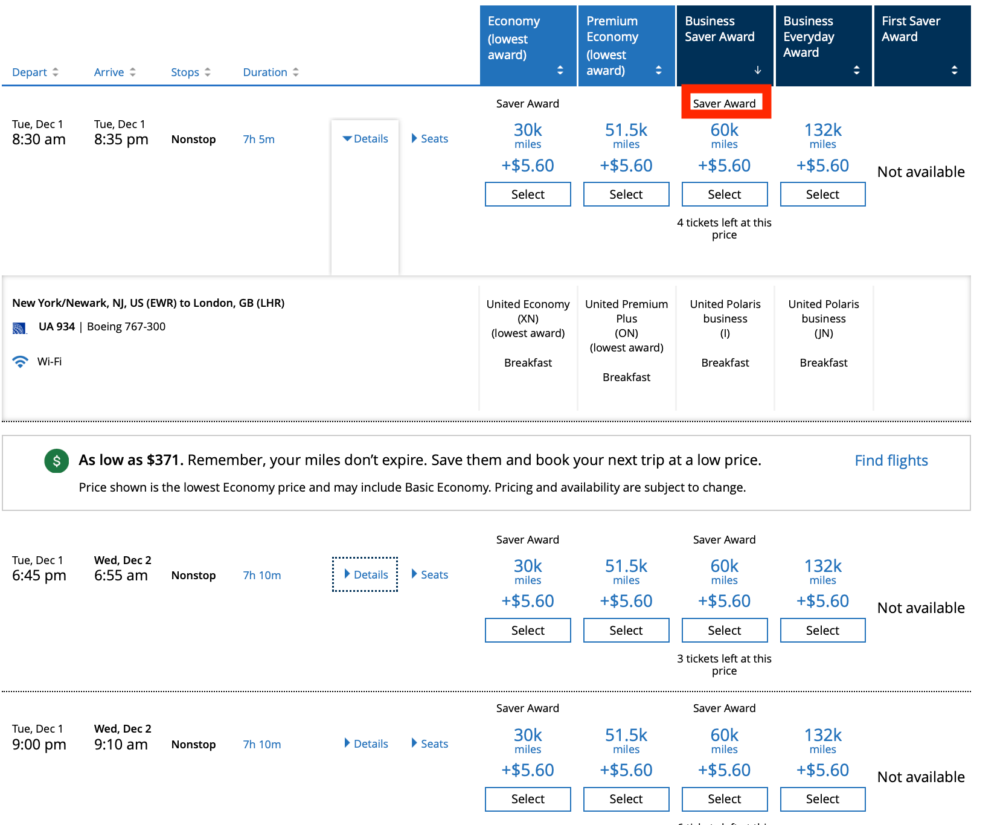Screen dimensions: 1006x825
Task: Select 51.5k premium economy on 8:30 am flight
Action: point(626,194)
